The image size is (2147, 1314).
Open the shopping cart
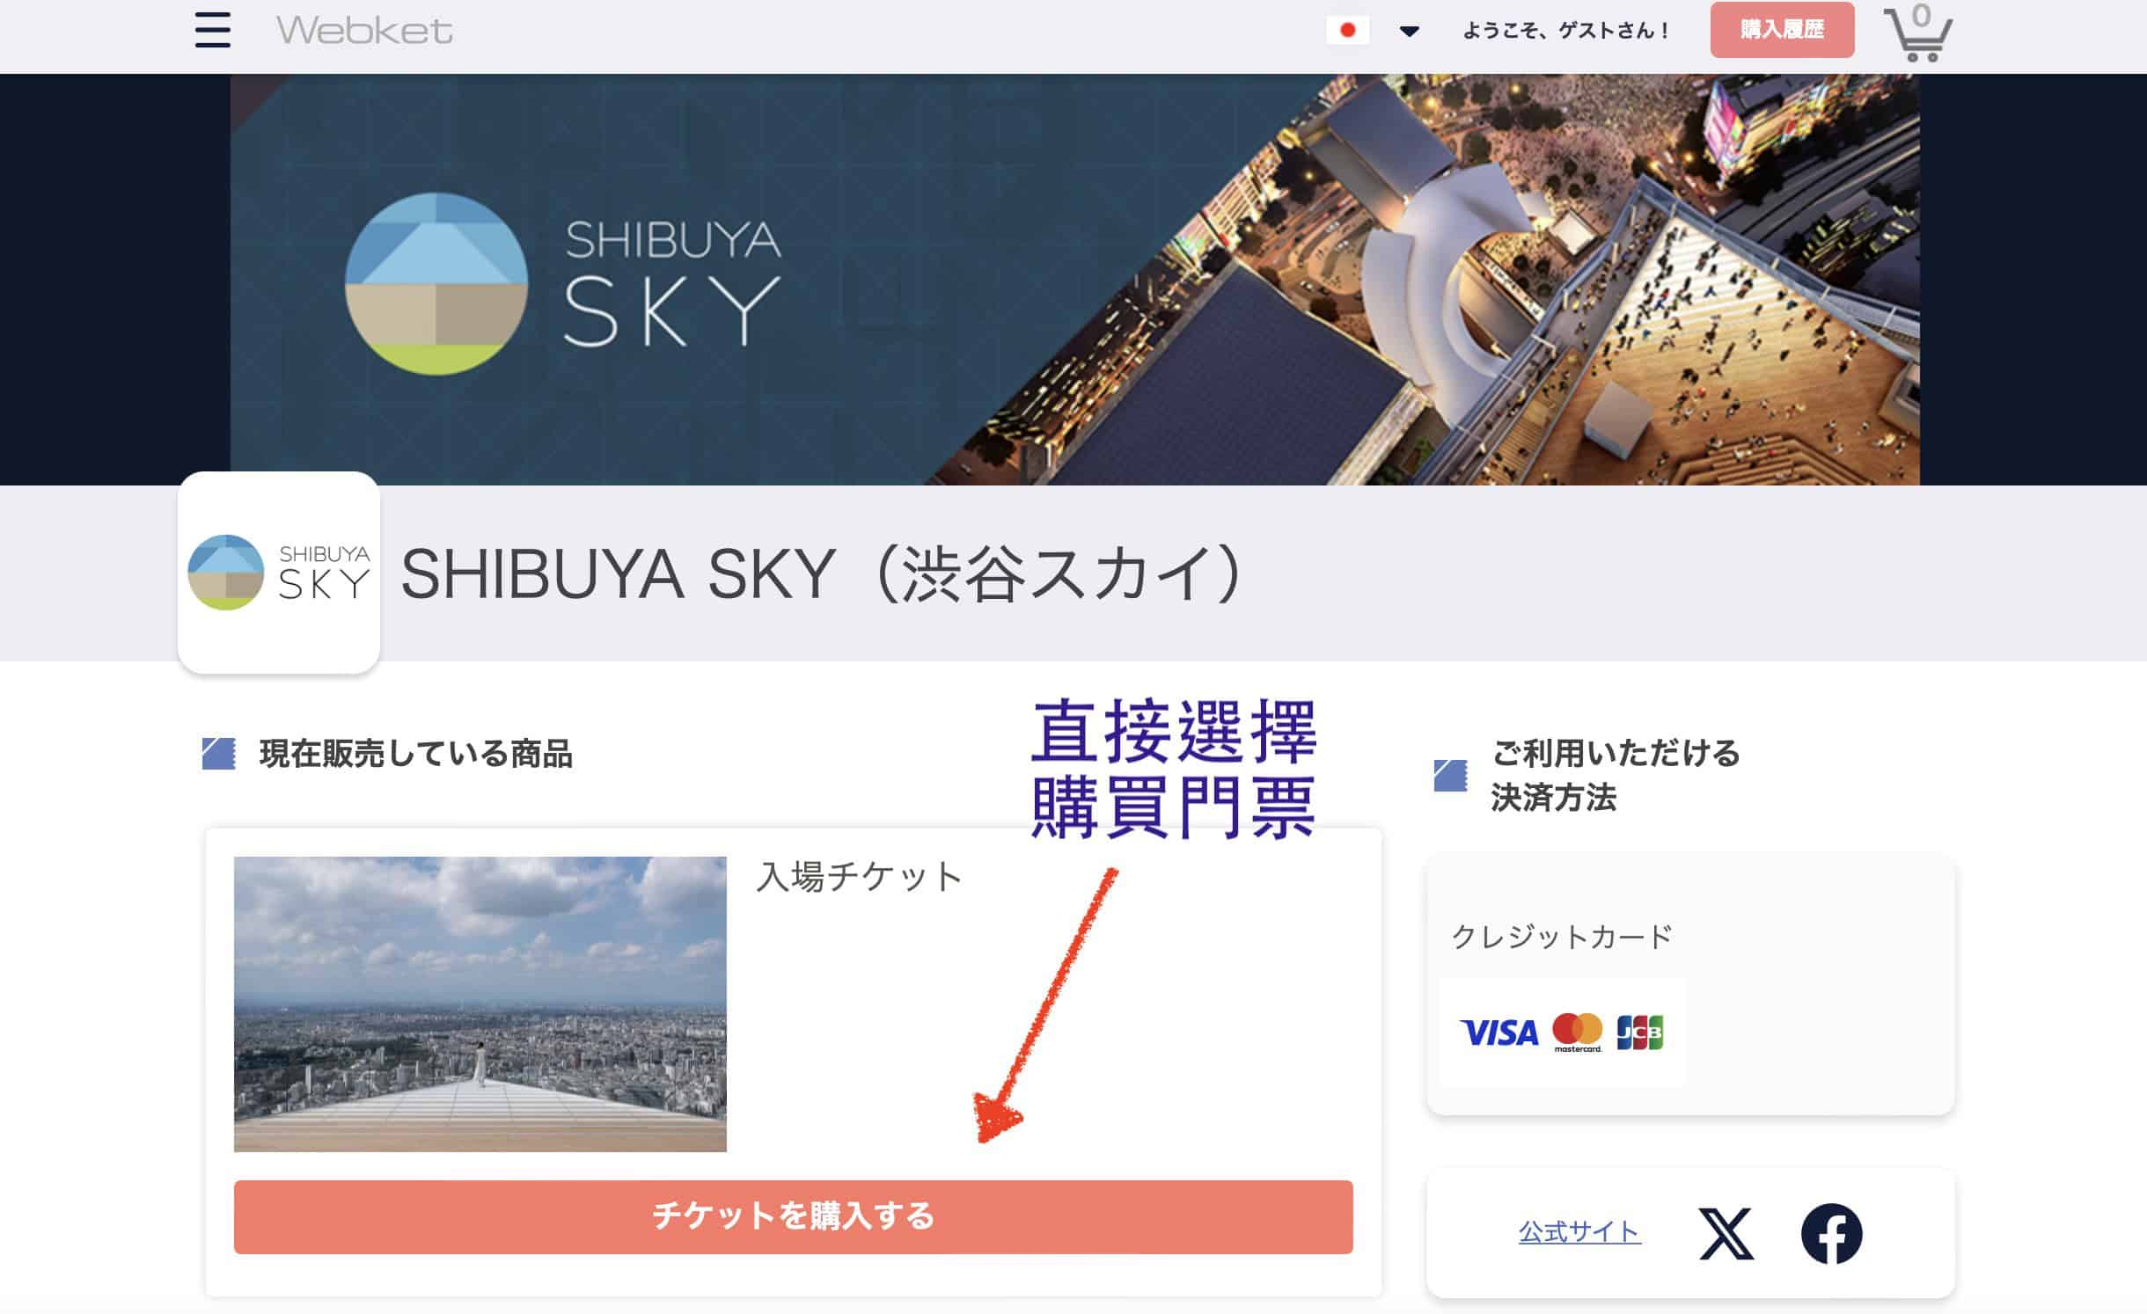click(x=1918, y=33)
